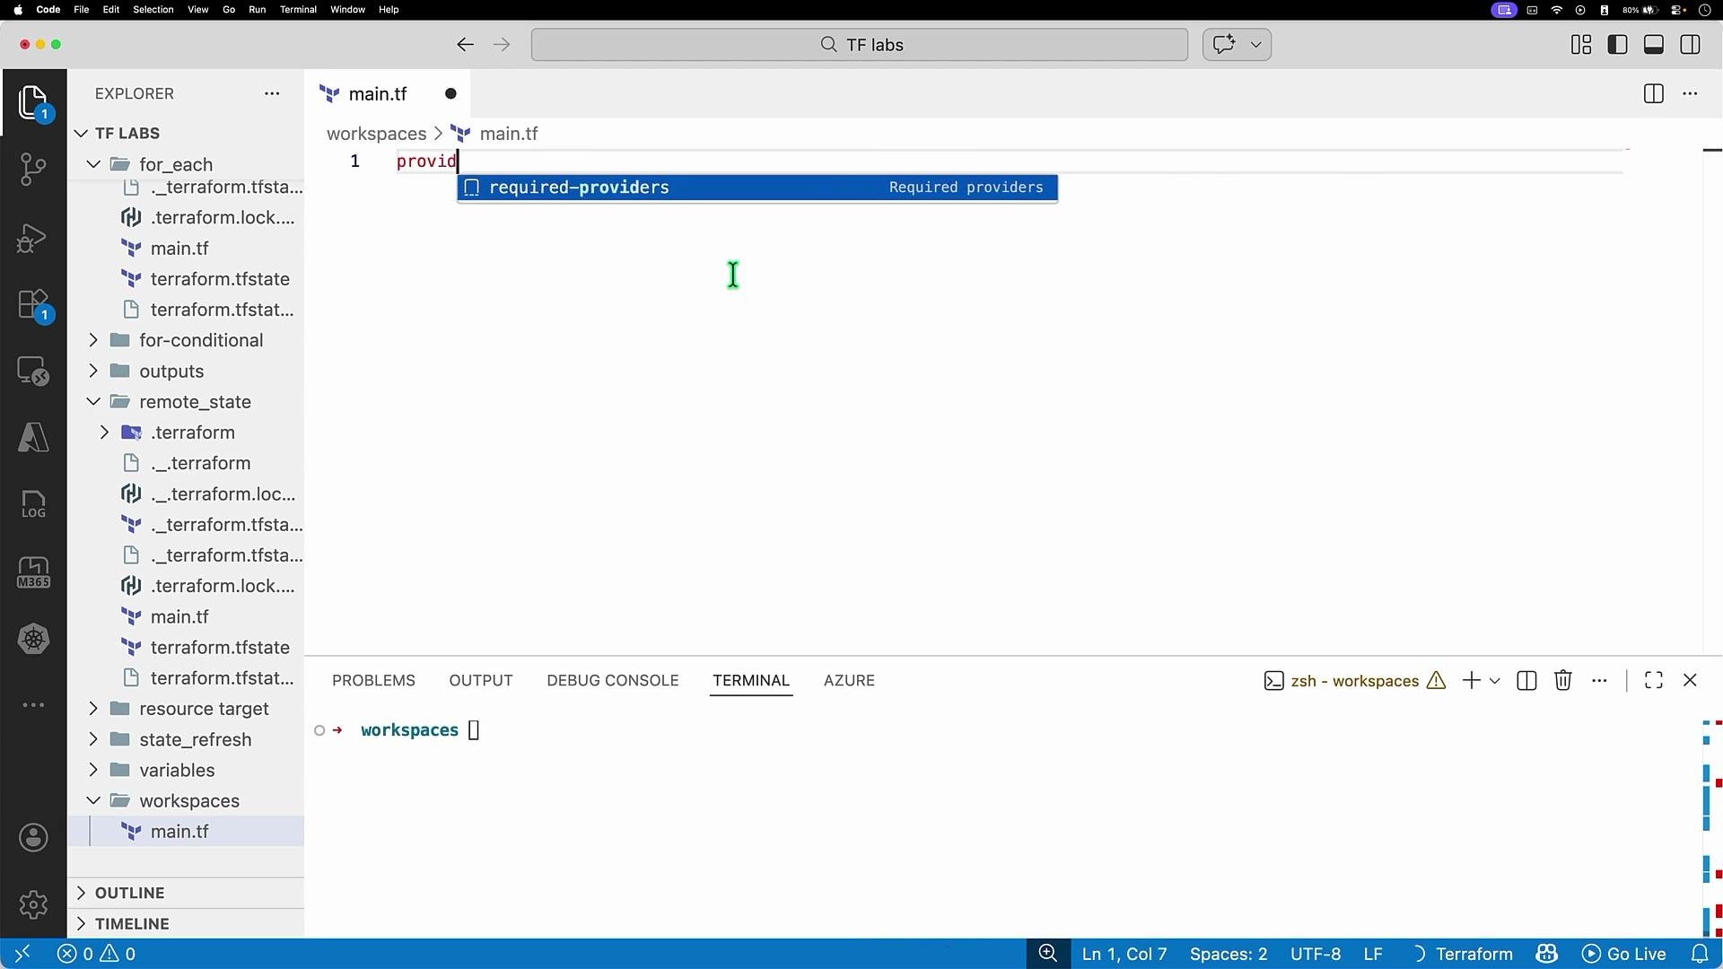Toggle the Primary Side Bar
The width and height of the screenshot is (1723, 969).
(1618, 45)
